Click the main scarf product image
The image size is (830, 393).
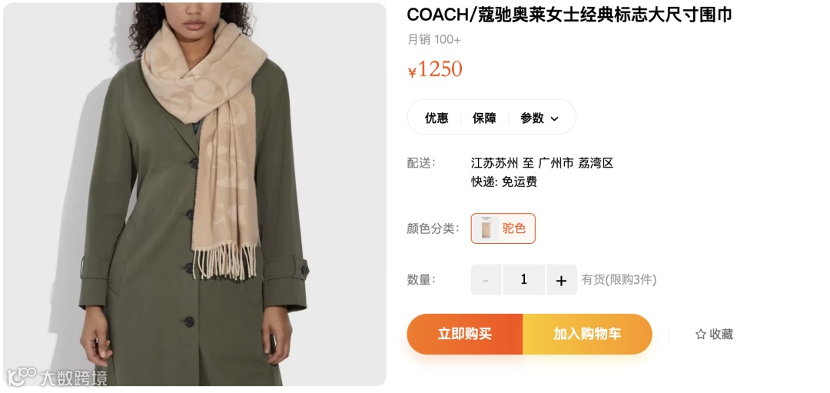[194, 194]
